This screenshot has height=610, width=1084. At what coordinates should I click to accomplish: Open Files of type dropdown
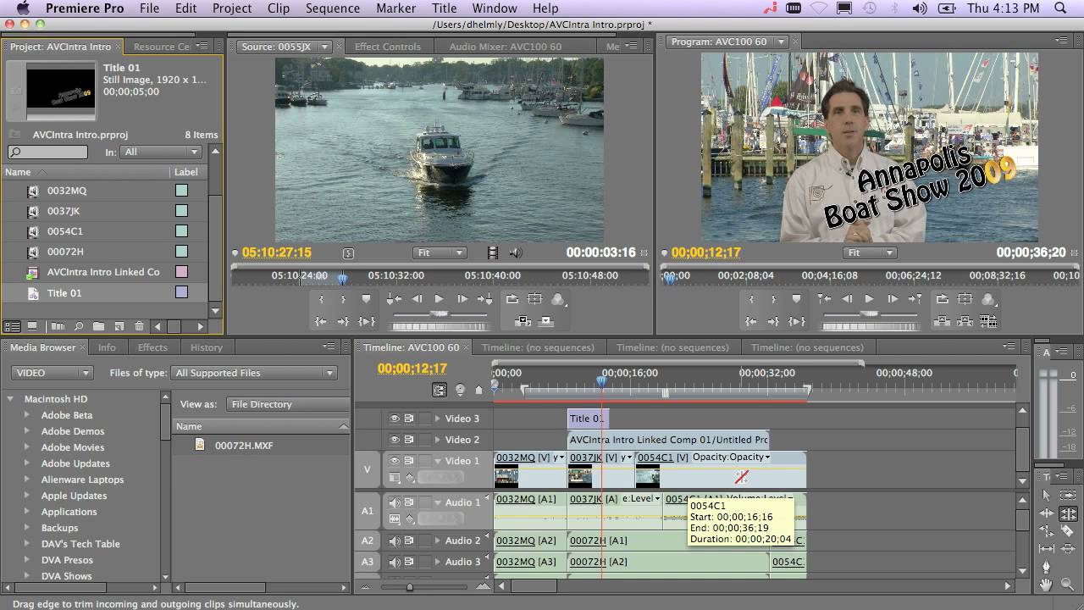coord(255,373)
